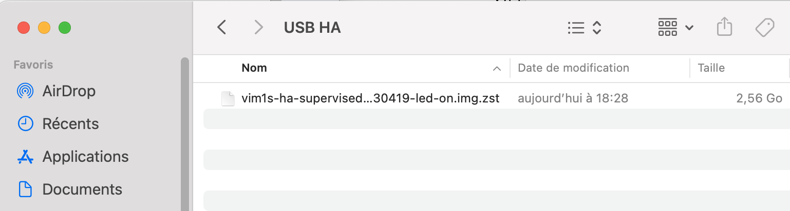Go back with the left chevron
The width and height of the screenshot is (790, 211).
click(222, 27)
